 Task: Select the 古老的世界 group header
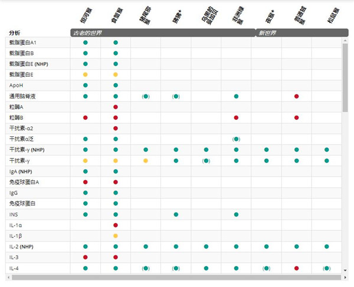pos(162,32)
